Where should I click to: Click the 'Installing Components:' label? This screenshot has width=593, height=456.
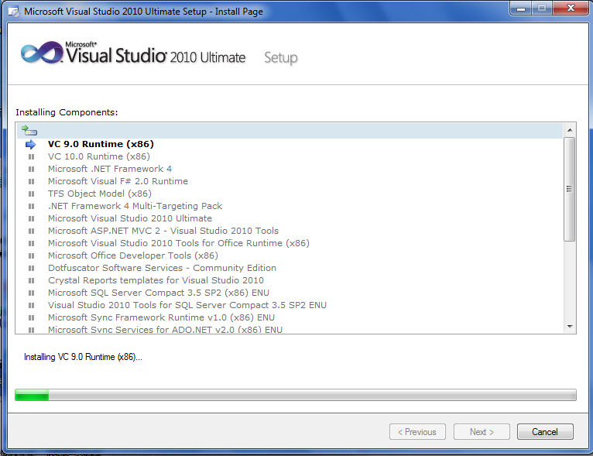67,112
